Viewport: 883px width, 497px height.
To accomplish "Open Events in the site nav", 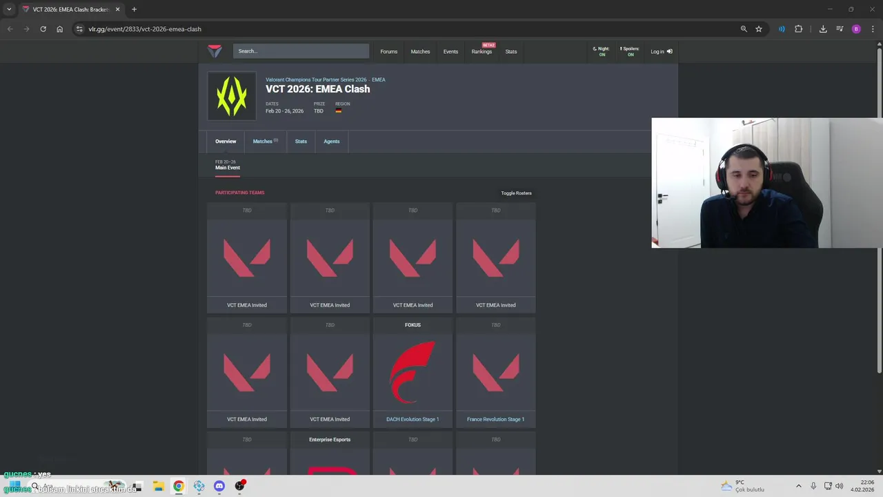I will coord(450,52).
